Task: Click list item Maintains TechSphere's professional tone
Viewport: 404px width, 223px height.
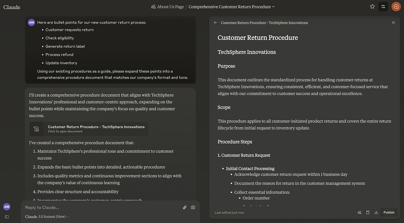Action: (105, 155)
